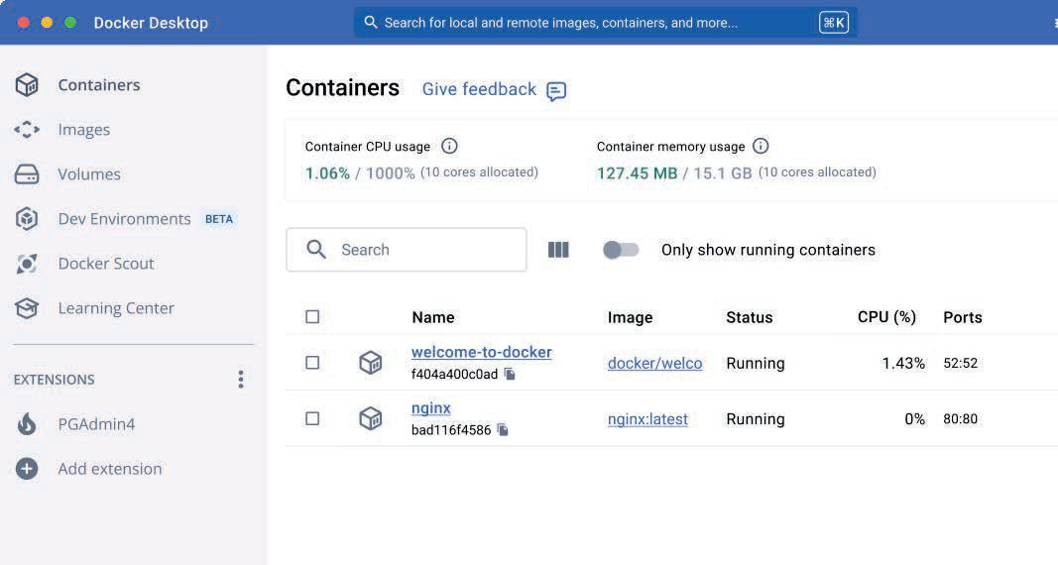
Task: Click the welcome-to-docker container icon
Action: pos(371,363)
